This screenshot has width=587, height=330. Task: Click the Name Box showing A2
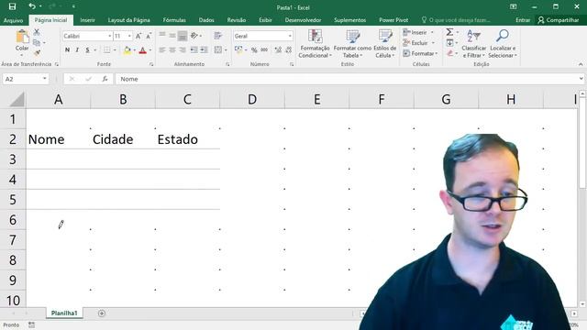(x=26, y=79)
